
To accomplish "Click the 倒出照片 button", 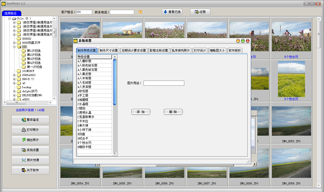I will tap(30, 140).
